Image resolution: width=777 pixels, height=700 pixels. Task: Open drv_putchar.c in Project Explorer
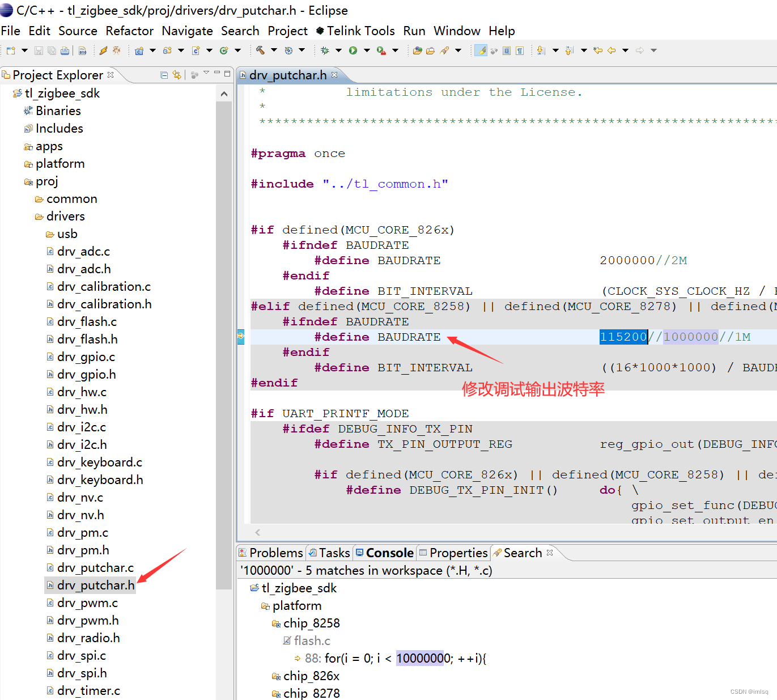coord(95,567)
